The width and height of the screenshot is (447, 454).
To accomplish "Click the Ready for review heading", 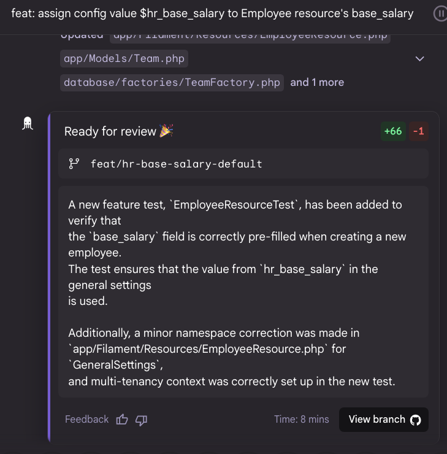I will (110, 131).
